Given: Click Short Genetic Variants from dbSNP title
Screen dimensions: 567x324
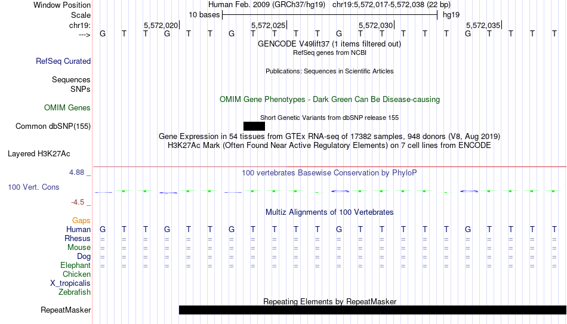Looking at the screenshot, I should 329,118.
